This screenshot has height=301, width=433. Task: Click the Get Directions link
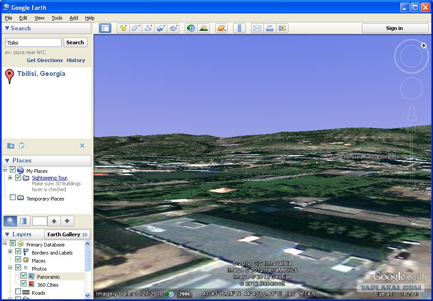coord(45,60)
